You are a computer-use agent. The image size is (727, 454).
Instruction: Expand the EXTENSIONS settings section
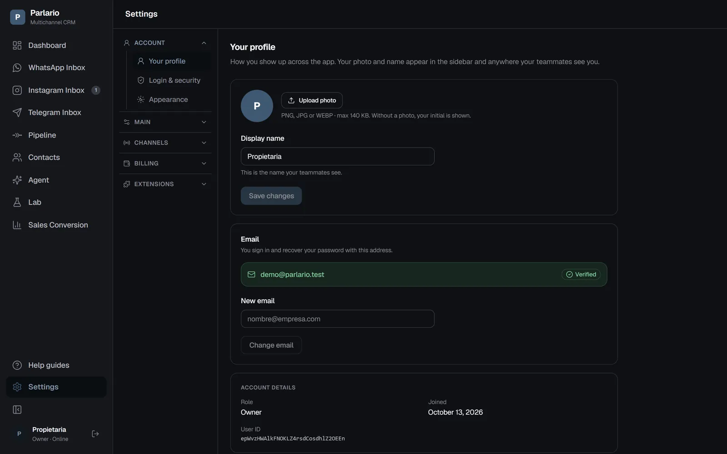[x=165, y=184]
